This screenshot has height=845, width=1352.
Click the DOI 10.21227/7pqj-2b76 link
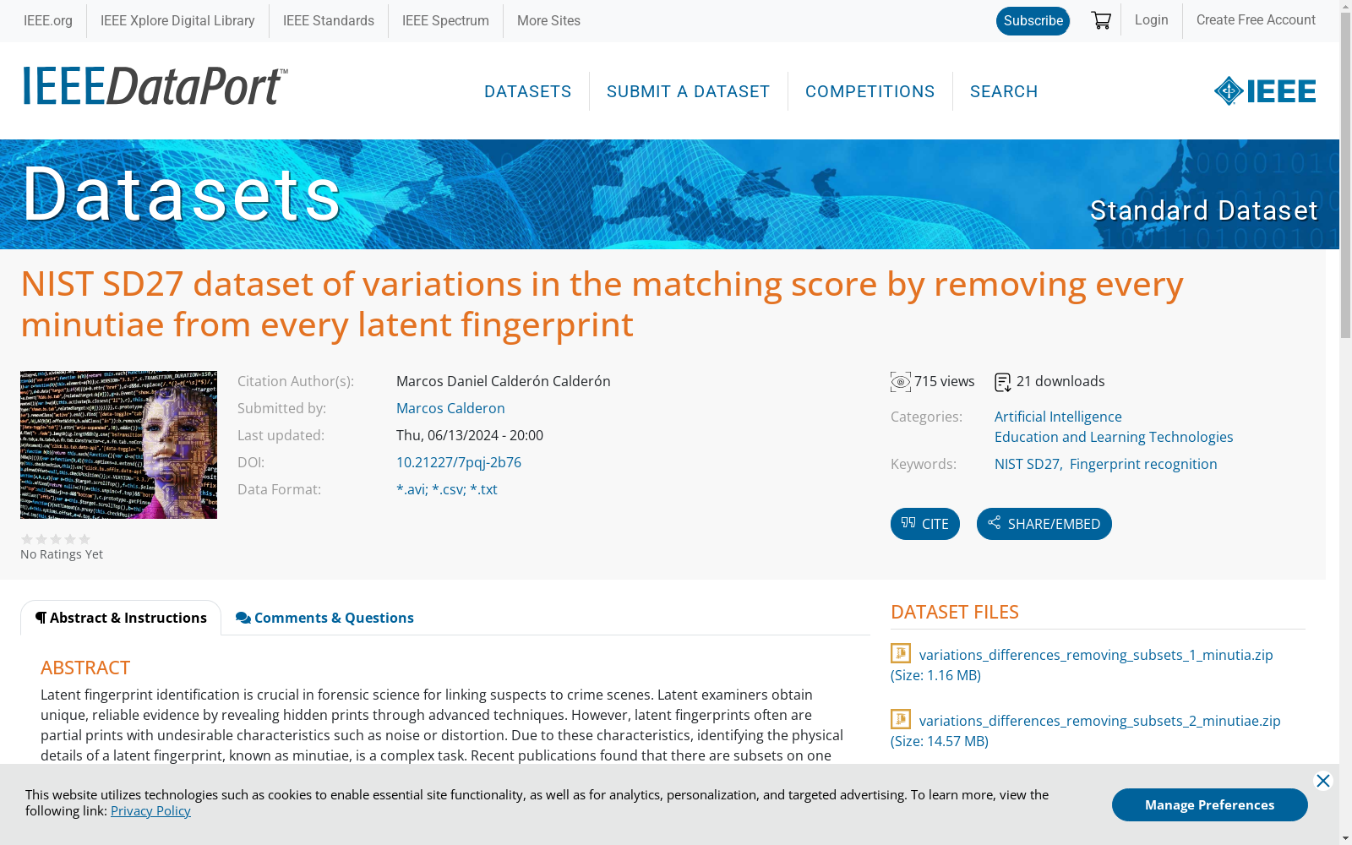coord(459,462)
